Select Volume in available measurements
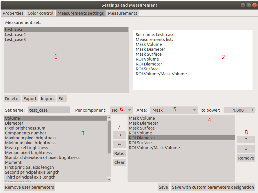Screen dimensions: 258x193 click(x=56, y=118)
